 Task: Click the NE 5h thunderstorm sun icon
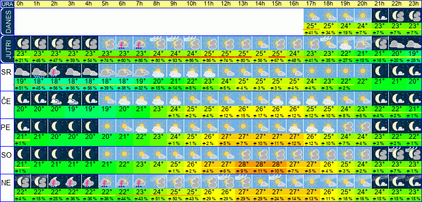coord(107,182)
